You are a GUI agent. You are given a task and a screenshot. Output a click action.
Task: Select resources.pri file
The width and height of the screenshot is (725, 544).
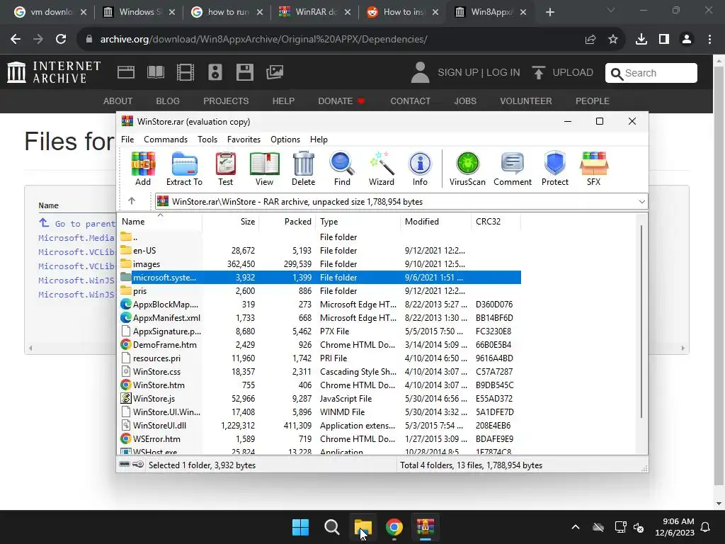(x=320, y=358)
